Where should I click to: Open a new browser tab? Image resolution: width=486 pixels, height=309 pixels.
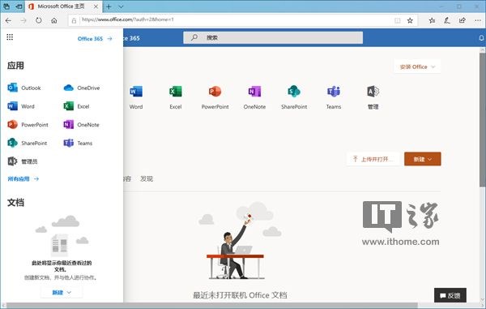(109, 6)
